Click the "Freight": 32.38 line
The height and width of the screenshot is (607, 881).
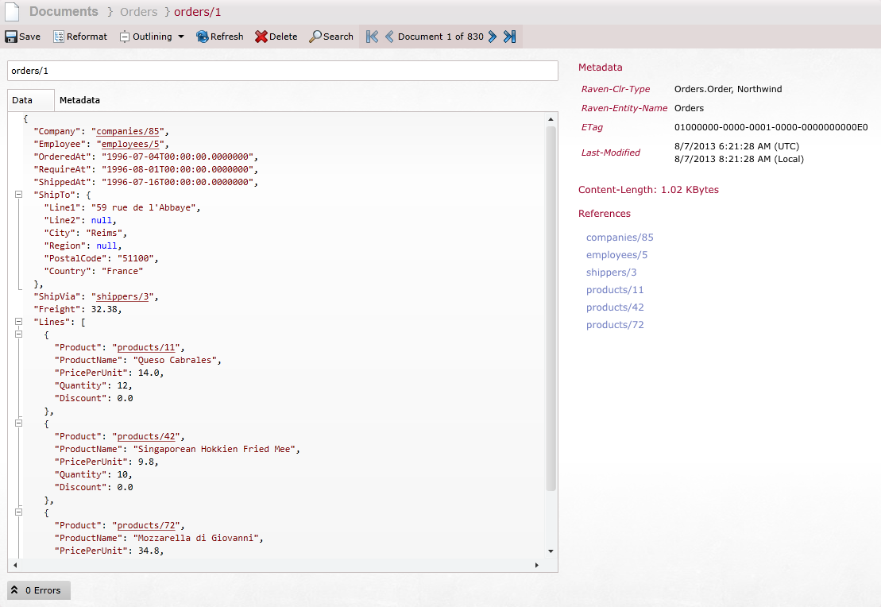[x=78, y=309]
